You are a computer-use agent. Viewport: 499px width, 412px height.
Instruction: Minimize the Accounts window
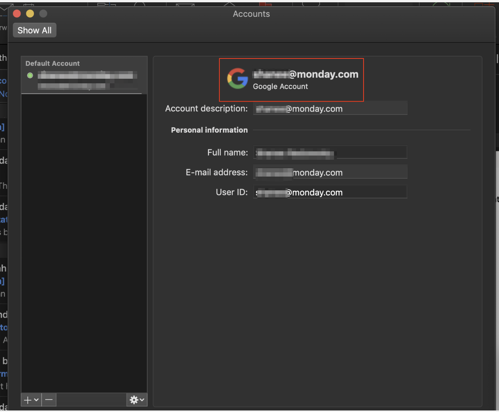(30, 14)
